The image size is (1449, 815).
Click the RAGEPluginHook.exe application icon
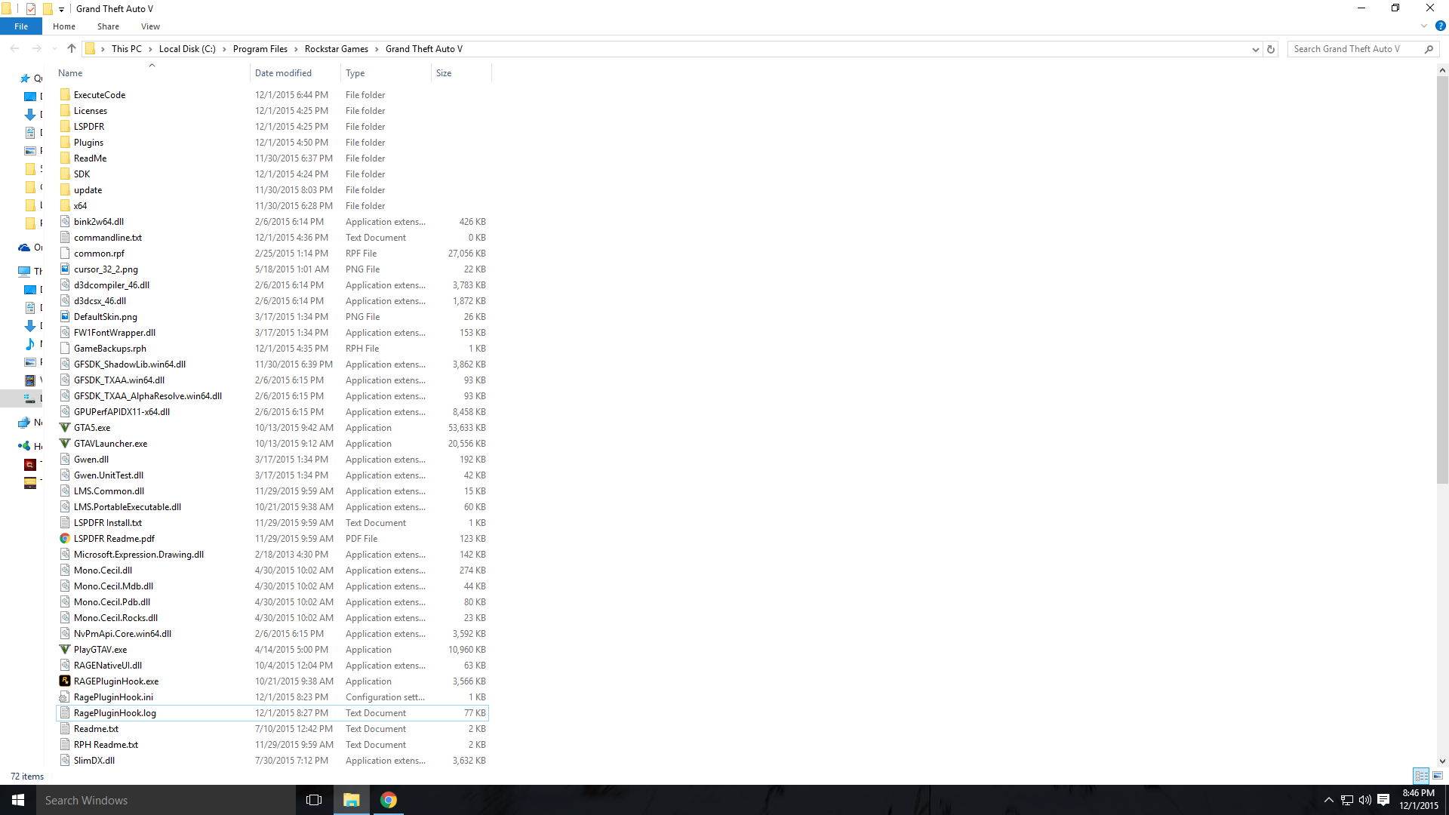tap(65, 681)
